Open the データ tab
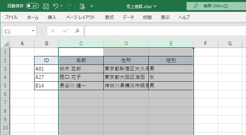This screenshot has height=135, width=246. tap(128, 17)
